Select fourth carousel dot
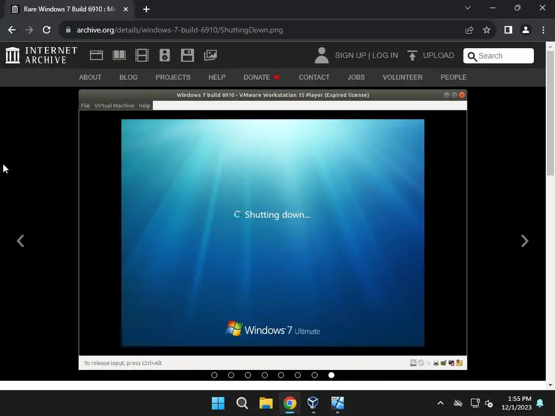The height and width of the screenshot is (416, 555). tap(264, 375)
